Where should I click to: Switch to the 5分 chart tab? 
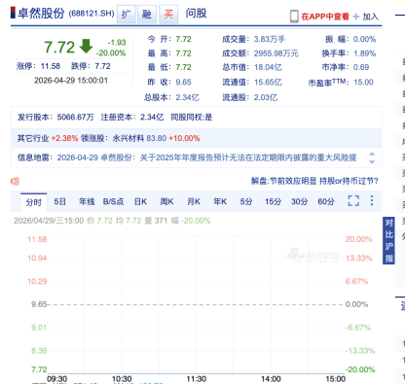(x=246, y=201)
